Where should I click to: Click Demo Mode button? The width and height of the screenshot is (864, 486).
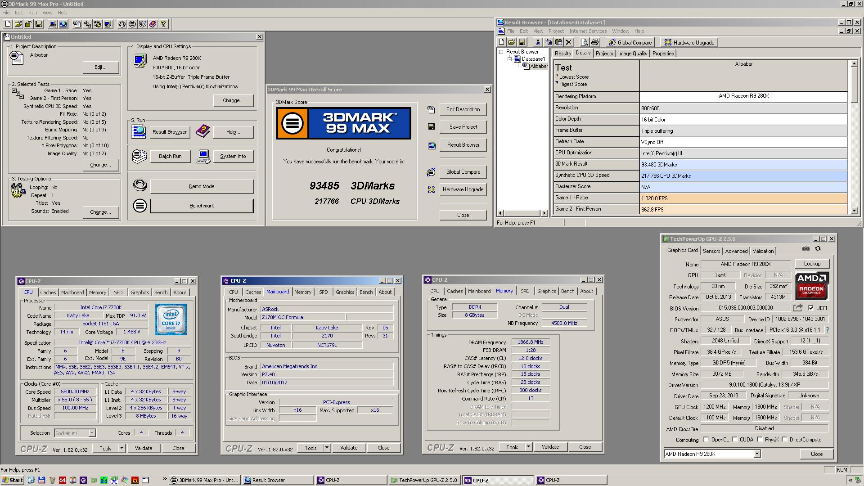[x=202, y=186]
